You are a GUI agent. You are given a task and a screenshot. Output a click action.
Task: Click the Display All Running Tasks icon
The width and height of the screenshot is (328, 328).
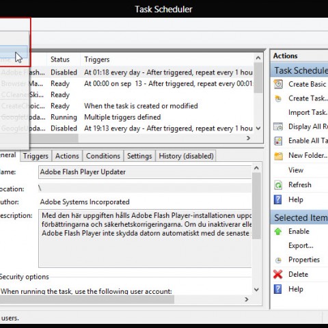click(x=278, y=126)
